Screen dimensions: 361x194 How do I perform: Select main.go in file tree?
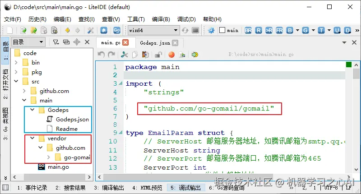(58, 167)
